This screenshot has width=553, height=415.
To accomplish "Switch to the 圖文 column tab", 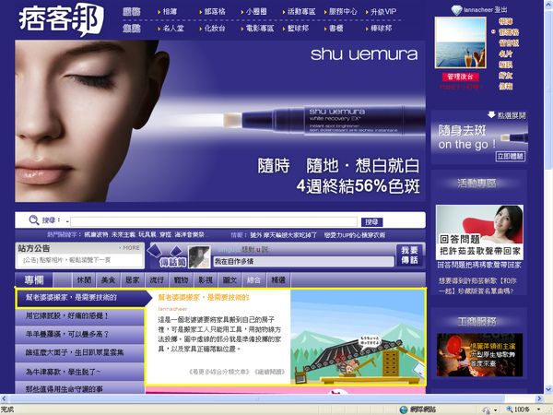I will point(229,280).
